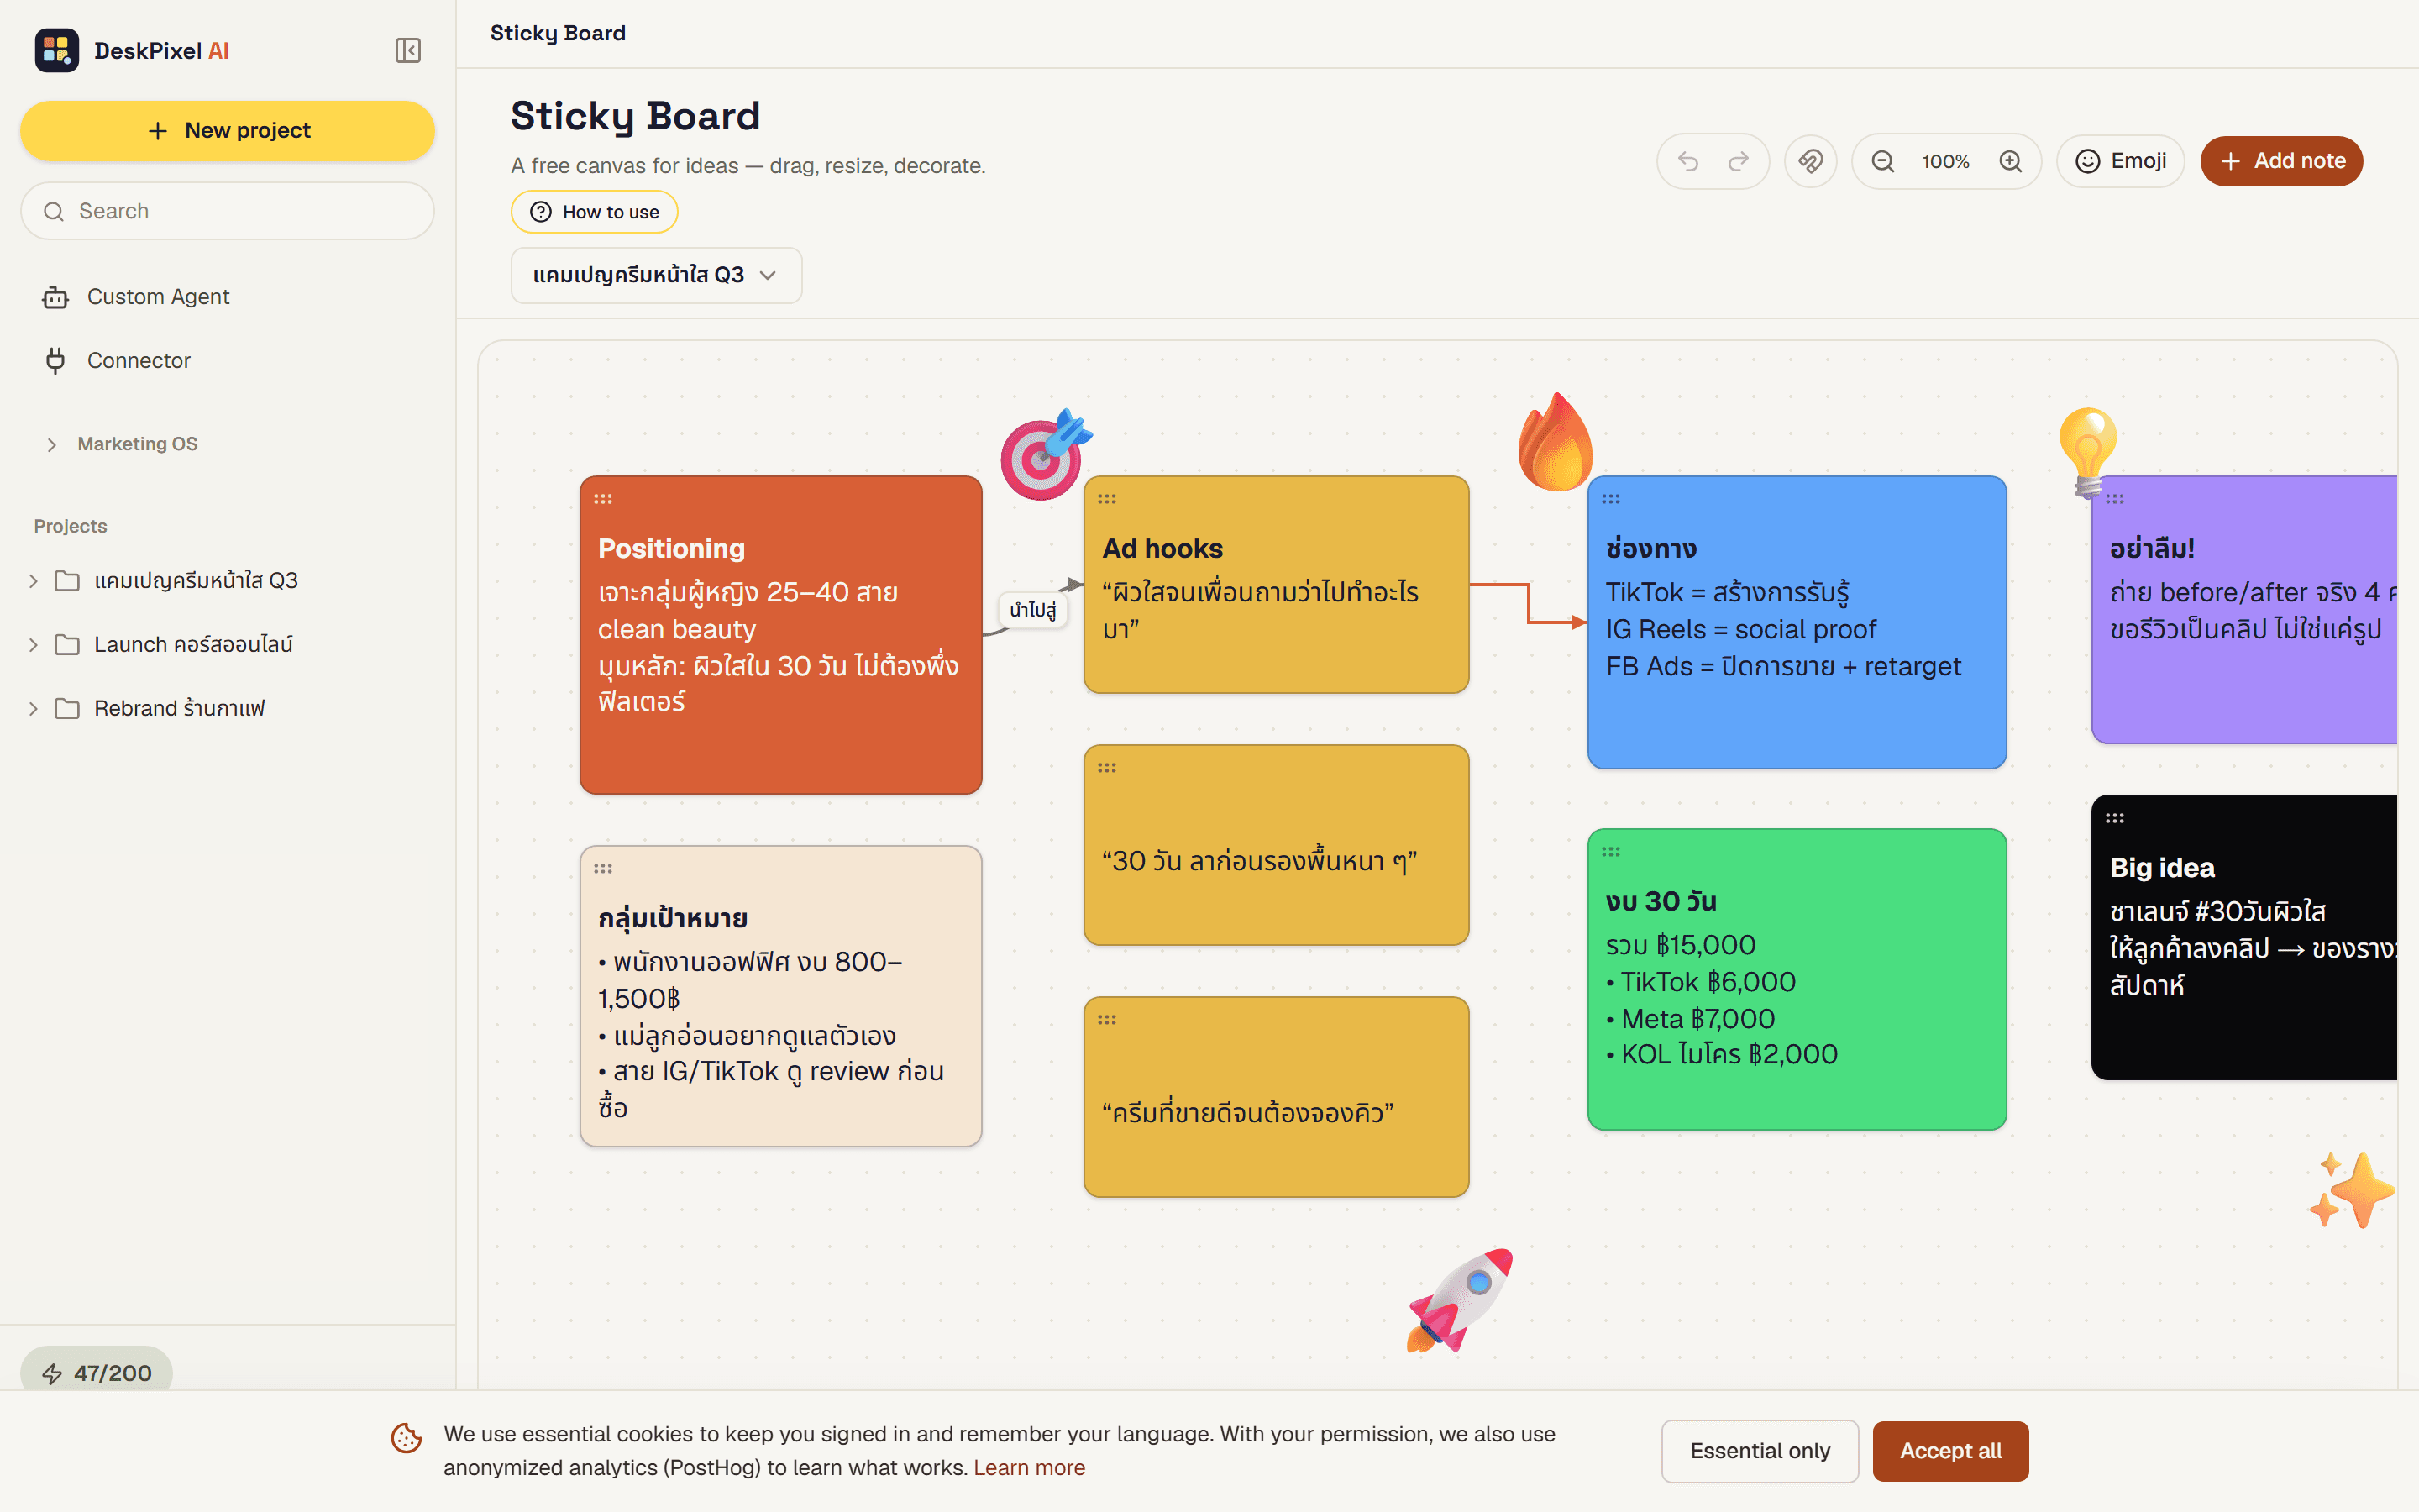Grab the ช่องทาง note drag handle
2419x1512 pixels.
pos(1610,499)
